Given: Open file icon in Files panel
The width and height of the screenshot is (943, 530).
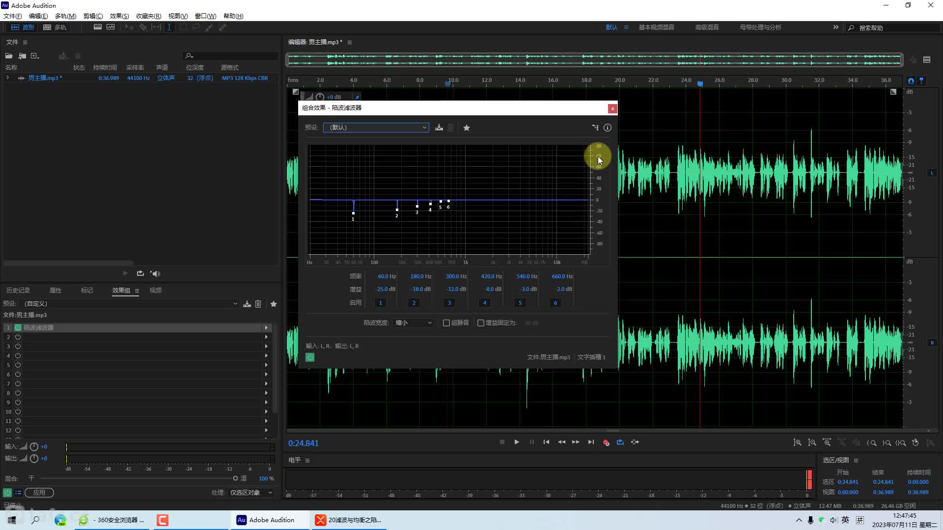Looking at the screenshot, I should click(x=9, y=56).
